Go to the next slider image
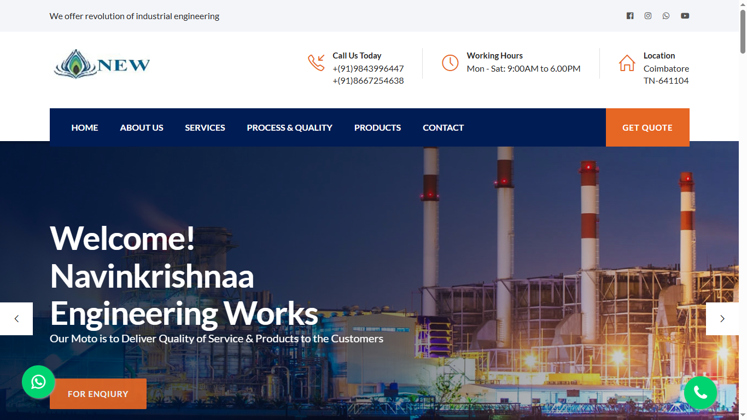Viewport: 747px width, 420px height. click(722, 319)
